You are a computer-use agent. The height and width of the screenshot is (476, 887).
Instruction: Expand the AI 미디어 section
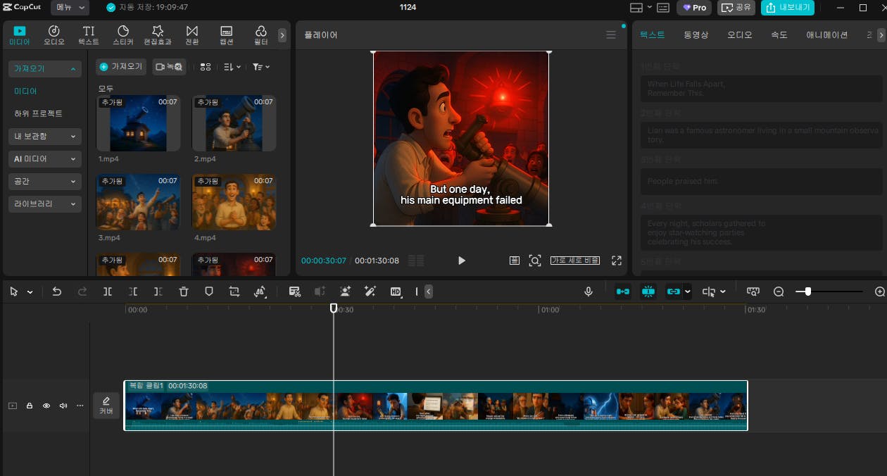pyautogui.click(x=44, y=158)
